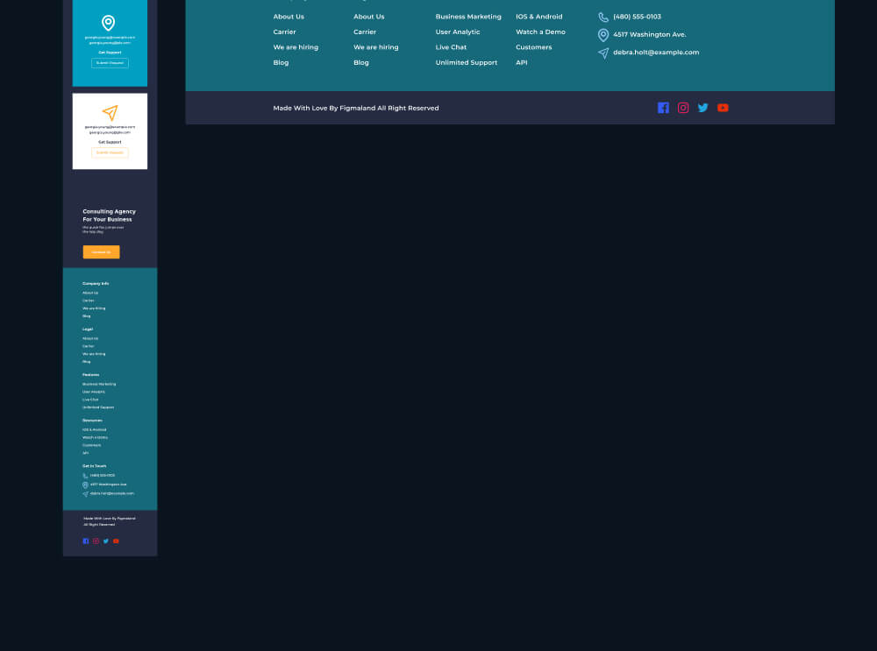Open Carrier under Company Info in mobile footer
877x651 pixels.
(89, 301)
